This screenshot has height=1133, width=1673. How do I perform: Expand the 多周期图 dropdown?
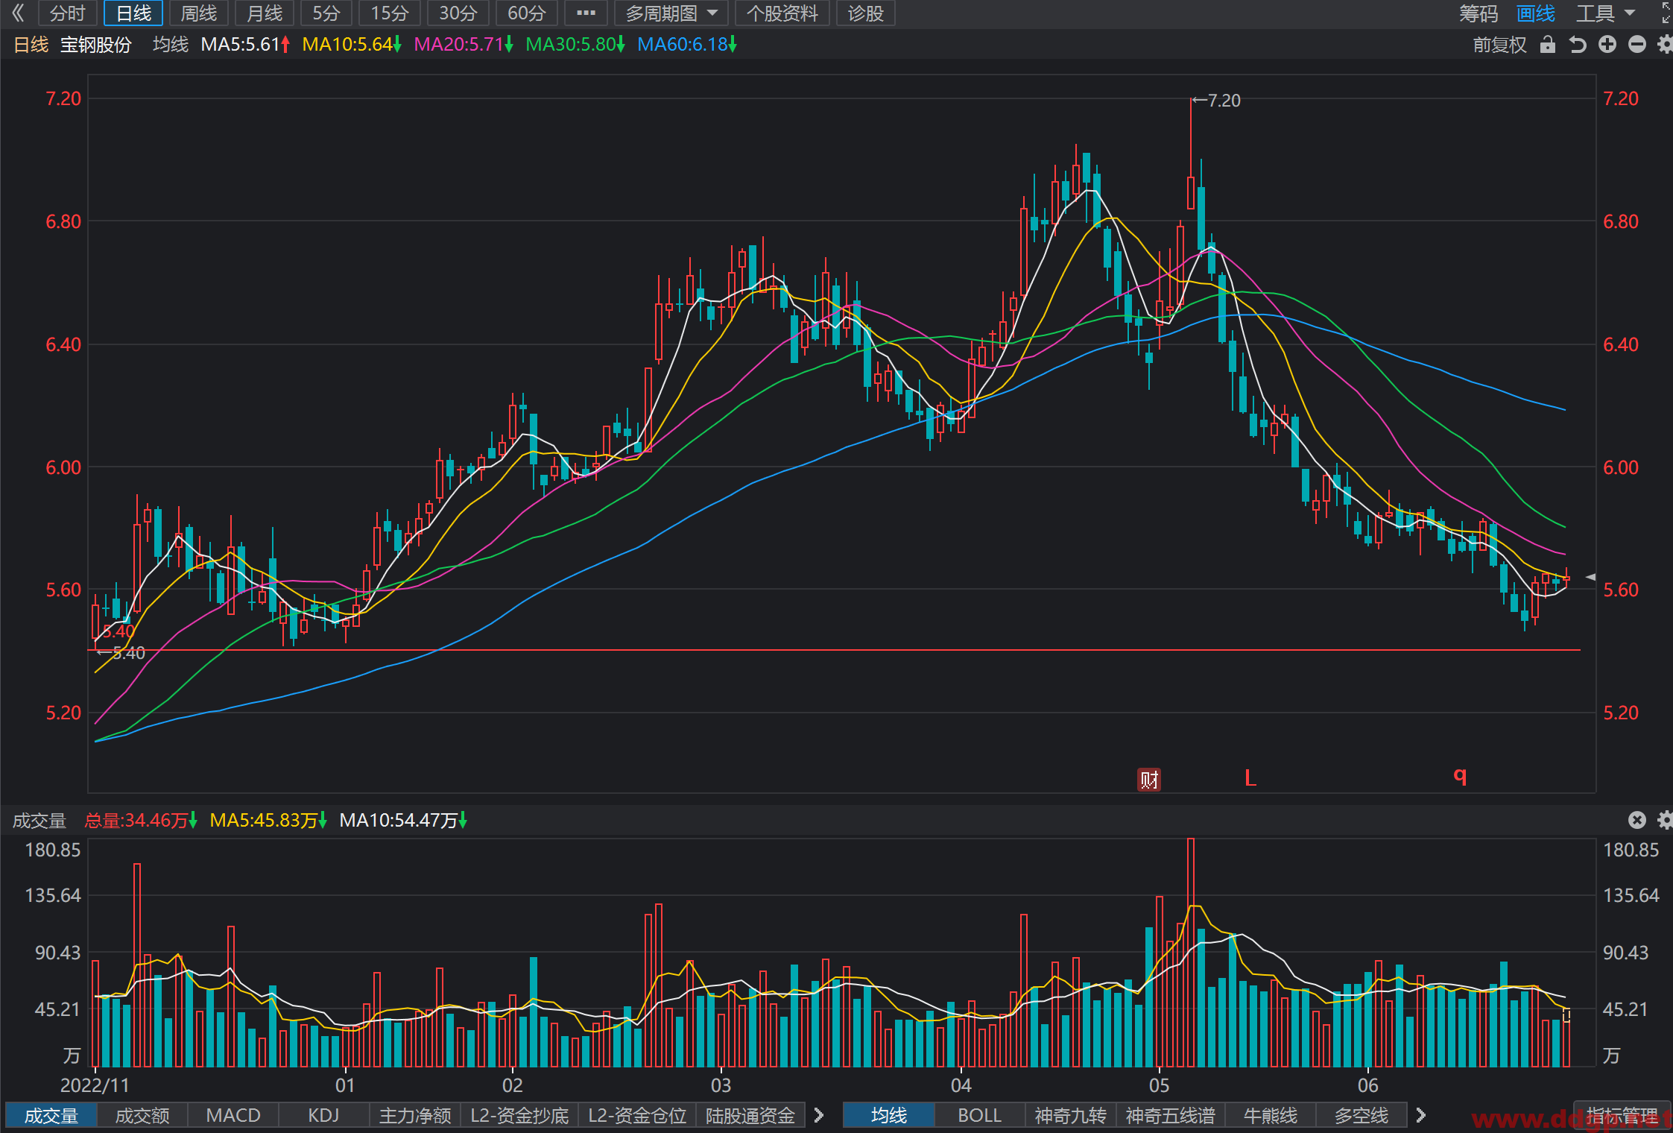click(671, 13)
